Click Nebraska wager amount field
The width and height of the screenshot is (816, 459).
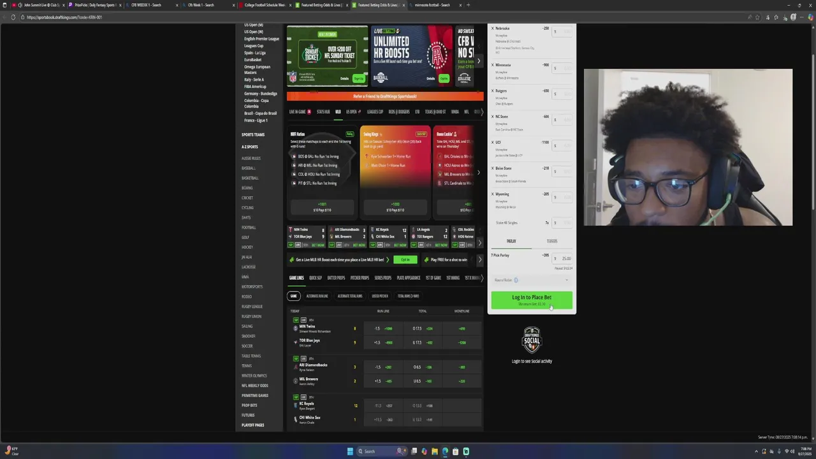[562, 32]
